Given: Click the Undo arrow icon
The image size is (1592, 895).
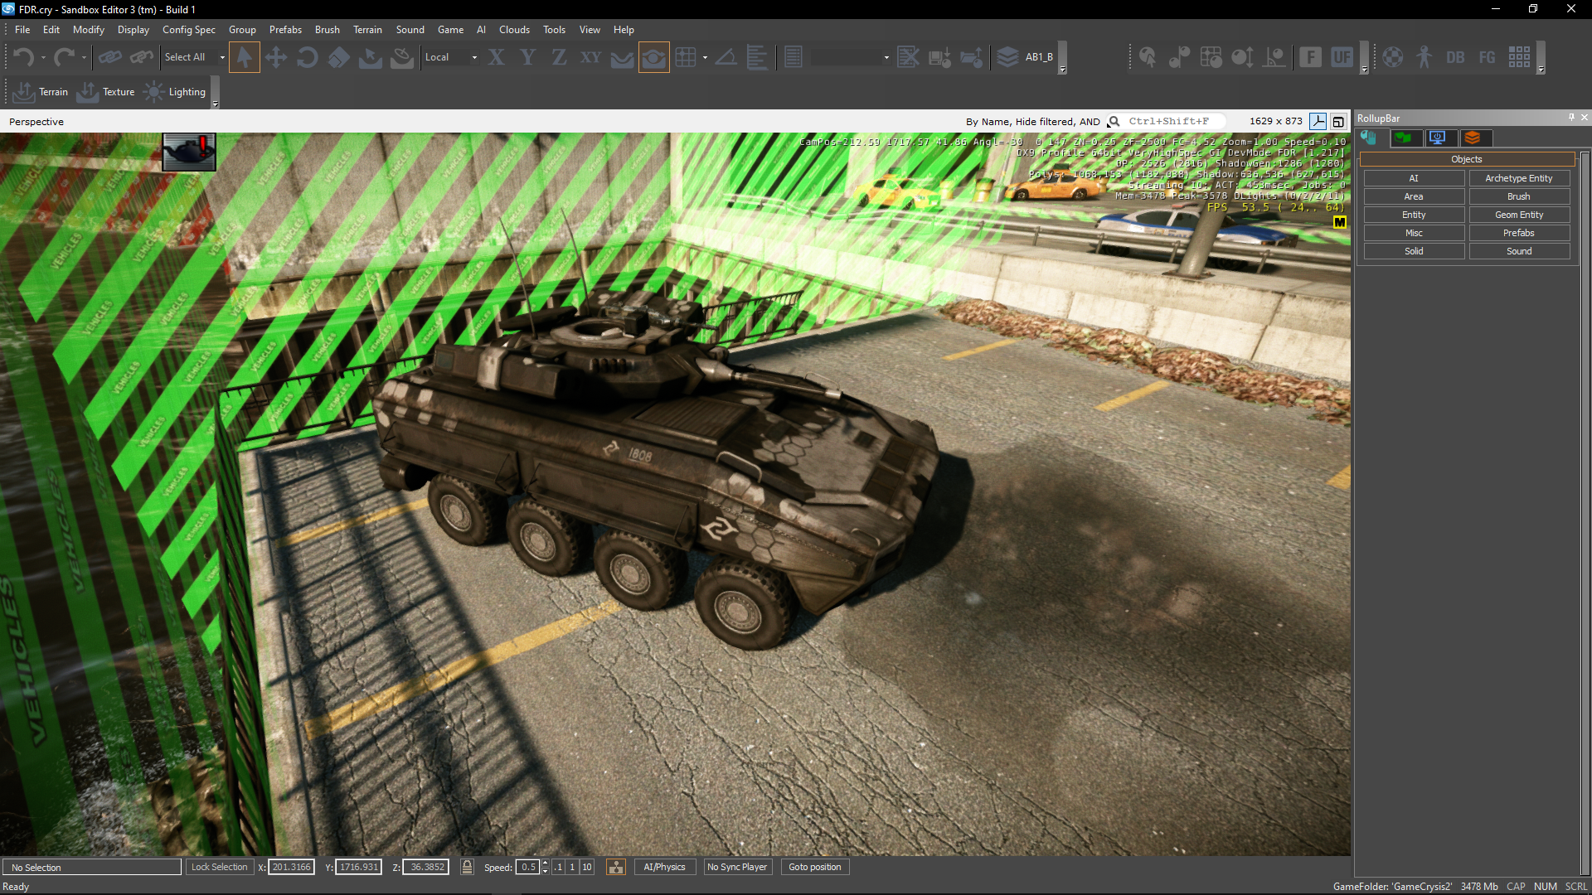Looking at the screenshot, I should [23, 57].
